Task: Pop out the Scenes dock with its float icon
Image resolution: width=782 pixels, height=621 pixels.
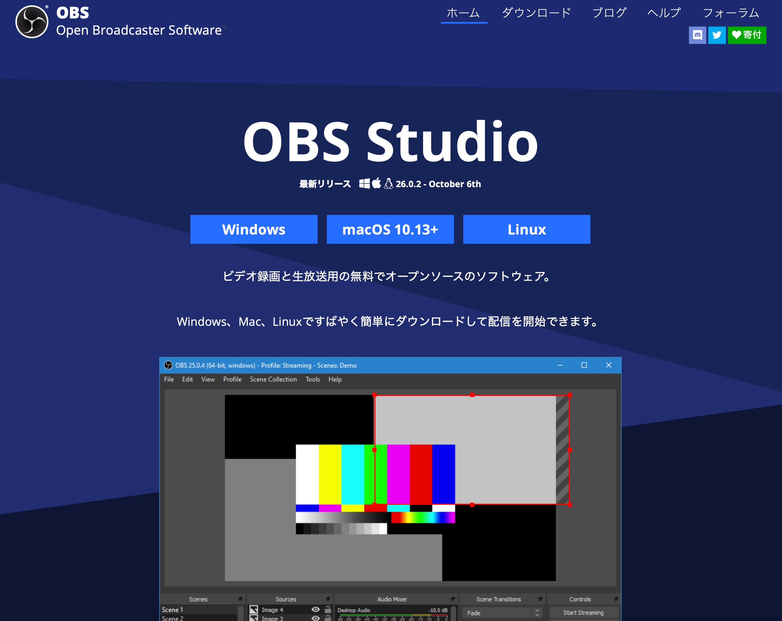Action: [x=240, y=599]
